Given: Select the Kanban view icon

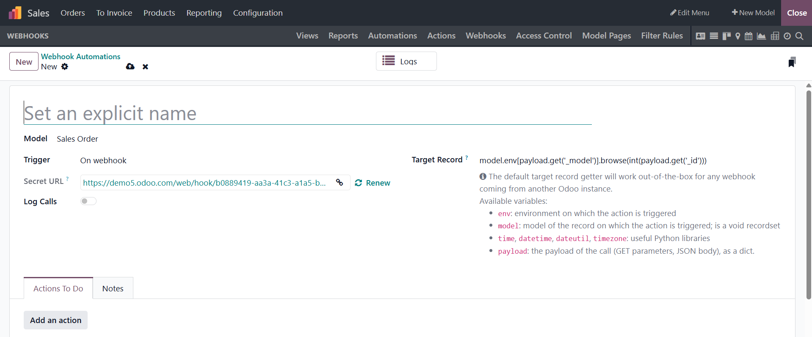Looking at the screenshot, I should tap(726, 36).
